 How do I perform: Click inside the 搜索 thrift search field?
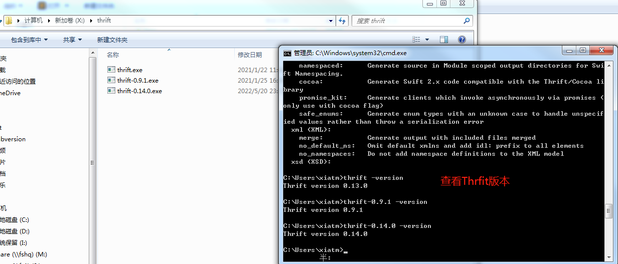[x=406, y=21]
